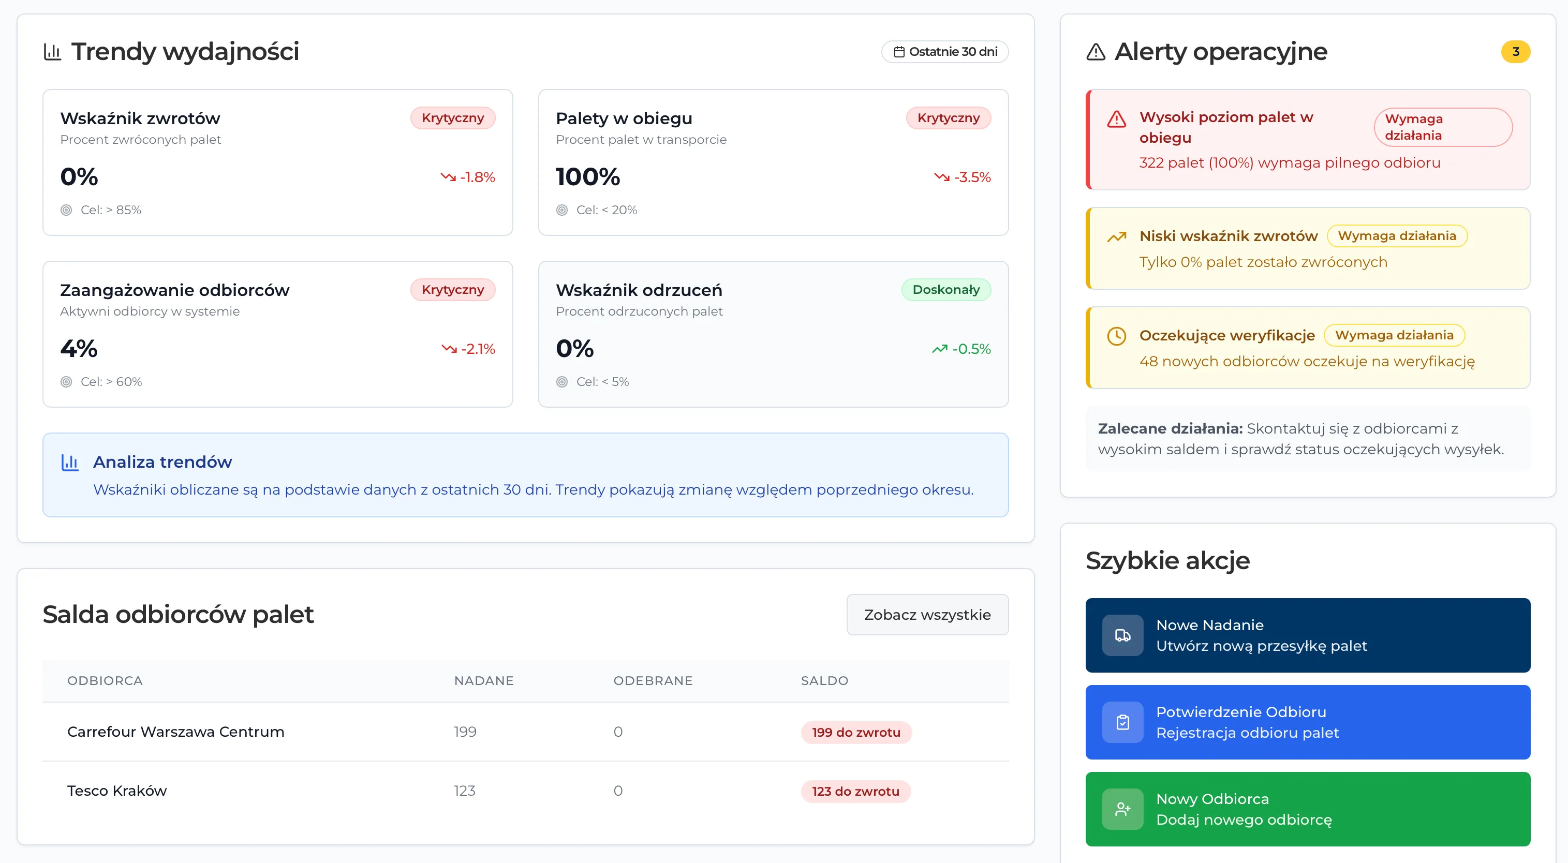The image size is (1568, 863).
Task: Click the Zobacz wszystkie button
Action: tap(927, 615)
